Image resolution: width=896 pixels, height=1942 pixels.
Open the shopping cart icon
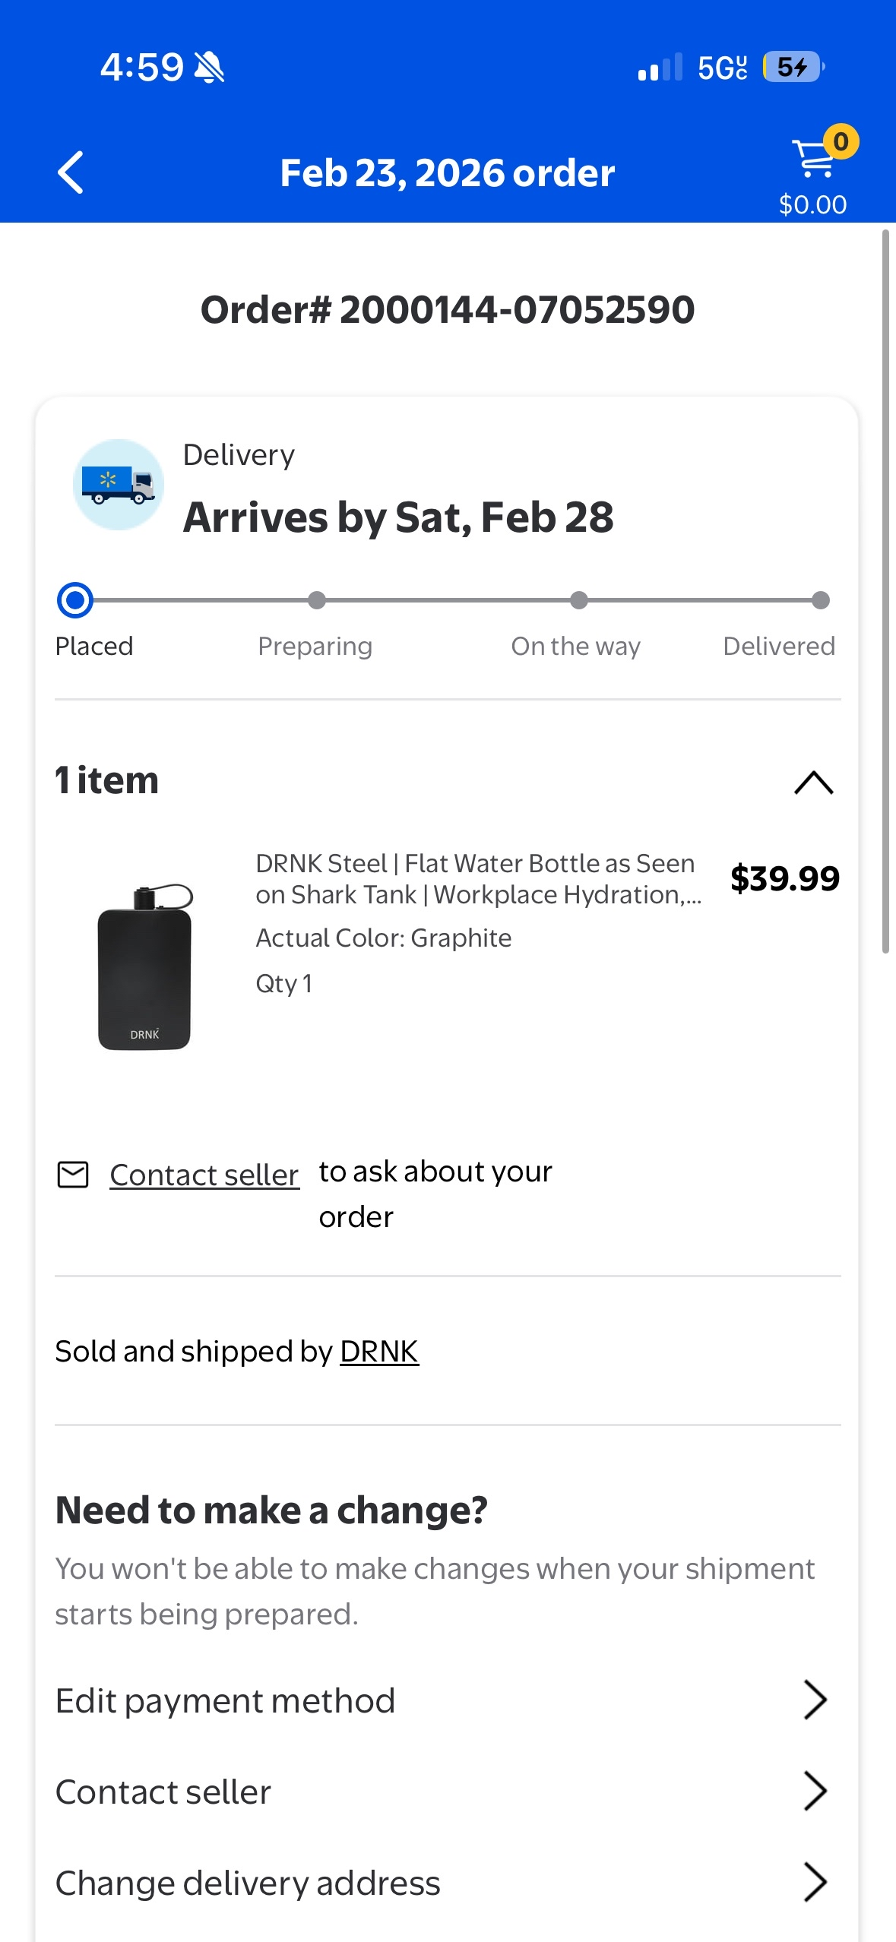click(814, 159)
